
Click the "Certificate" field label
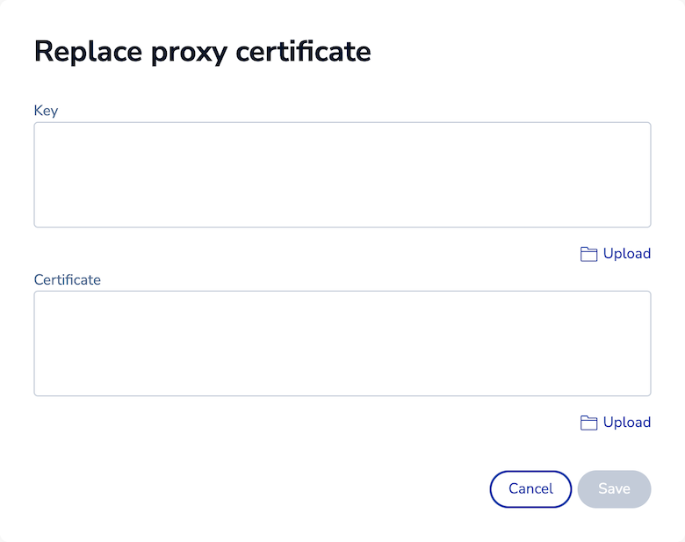[67, 279]
